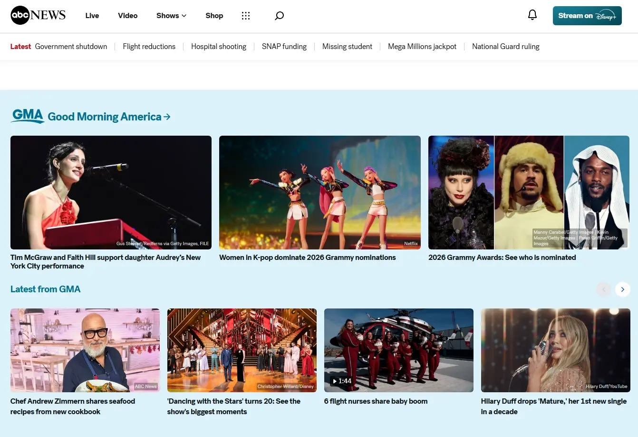Open the Mega Millions jackpot topic
Screen dimensions: 638x437
coord(422,47)
